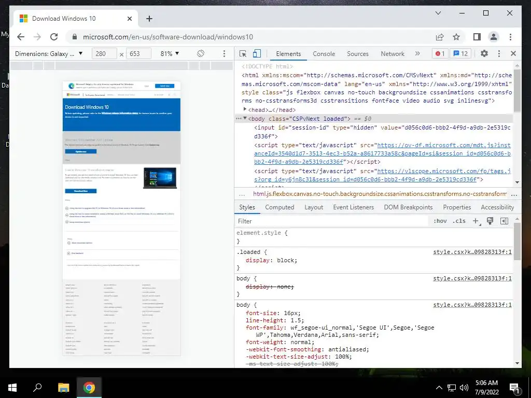Close the DevTools panel
531x398 pixels.
[x=513, y=53]
